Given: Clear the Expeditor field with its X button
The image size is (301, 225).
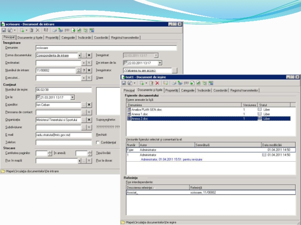Looking at the screenshot, I should click(x=89, y=105).
